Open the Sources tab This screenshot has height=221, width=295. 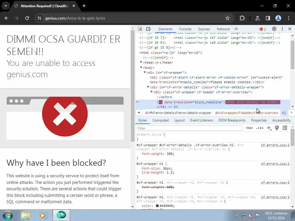click(x=204, y=29)
